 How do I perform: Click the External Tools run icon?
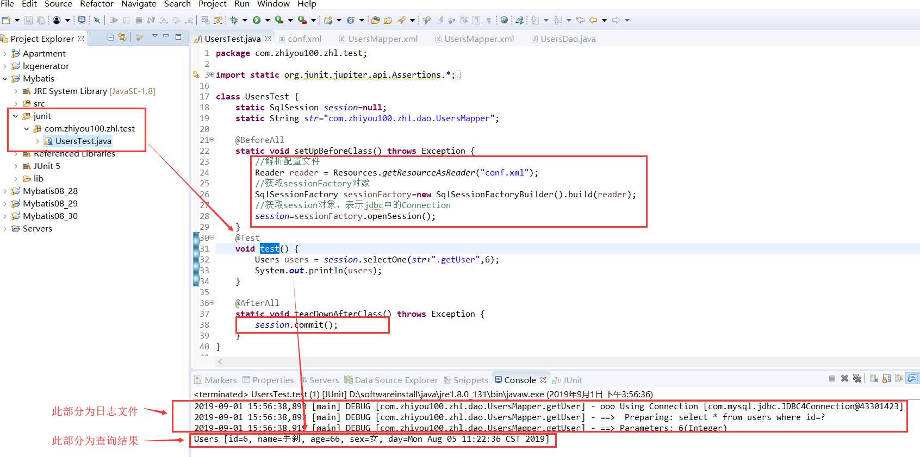[302, 20]
